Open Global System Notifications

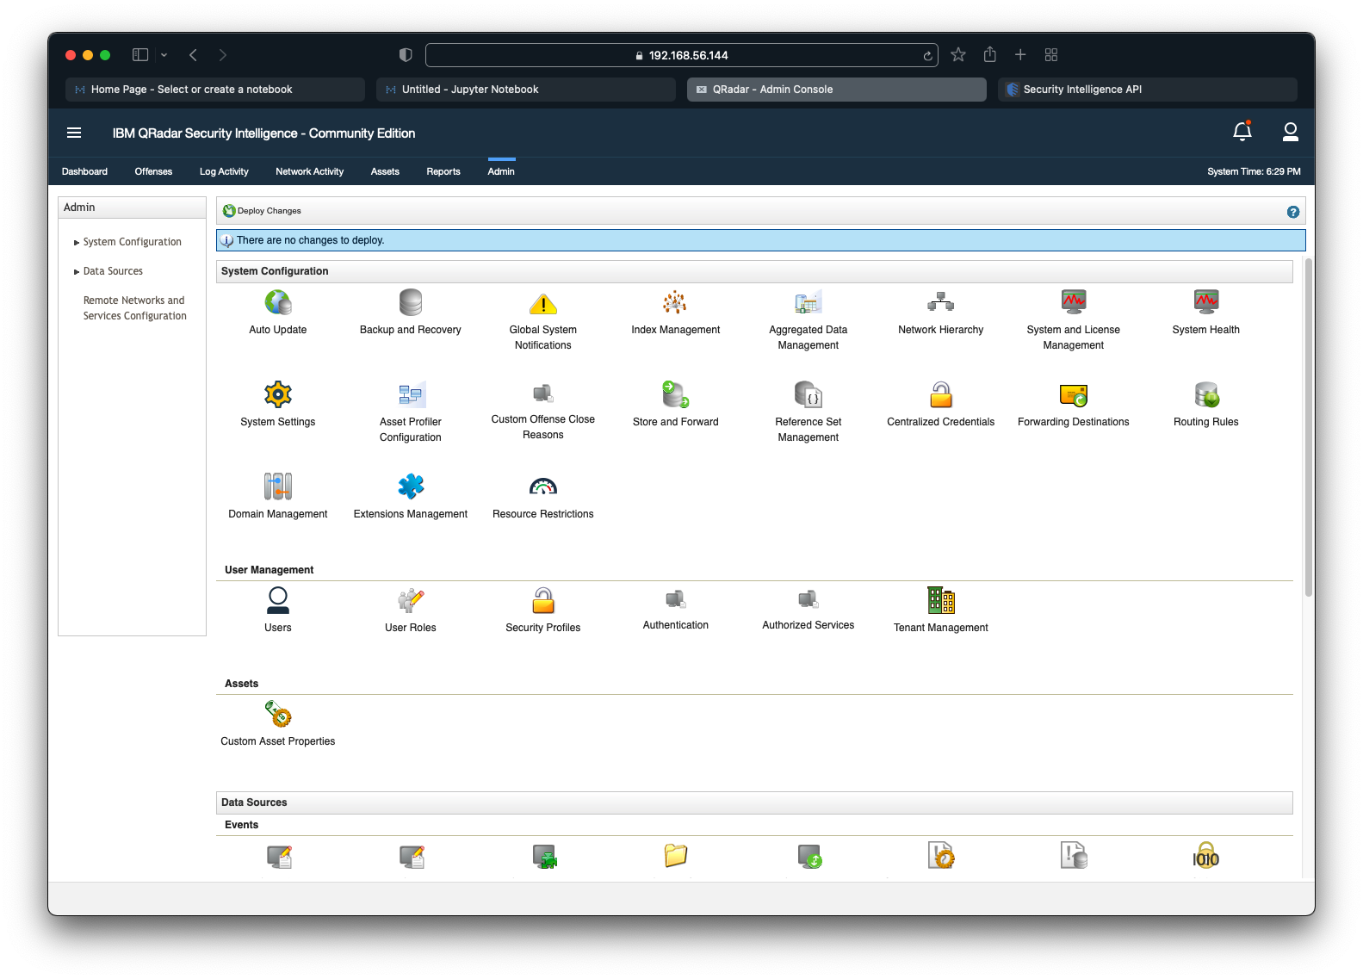pyautogui.click(x=543, y=303)
